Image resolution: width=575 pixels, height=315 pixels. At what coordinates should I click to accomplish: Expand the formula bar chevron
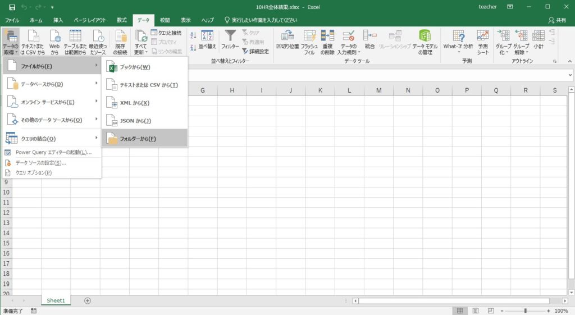click(571, 75)
